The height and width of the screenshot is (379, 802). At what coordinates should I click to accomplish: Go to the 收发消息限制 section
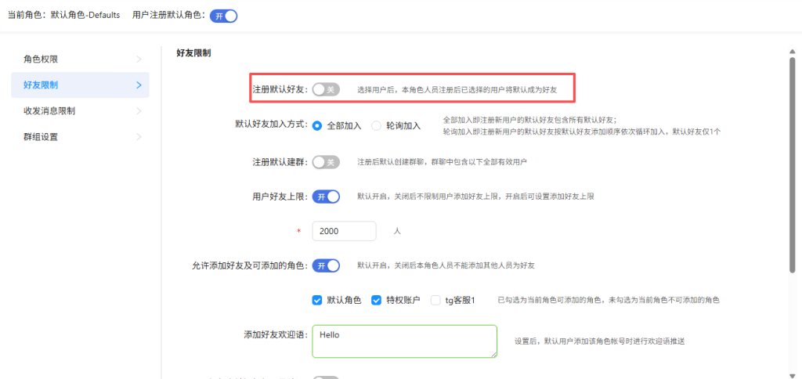pos(81,111)
